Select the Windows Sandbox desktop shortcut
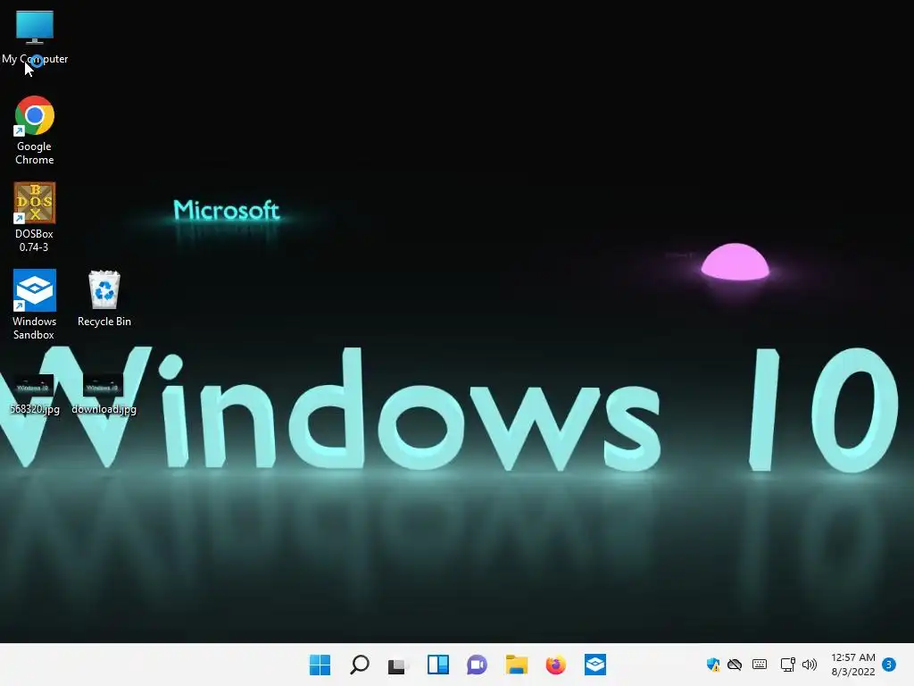This screenshot has width=914, height=686. click(x=35, y=305)
